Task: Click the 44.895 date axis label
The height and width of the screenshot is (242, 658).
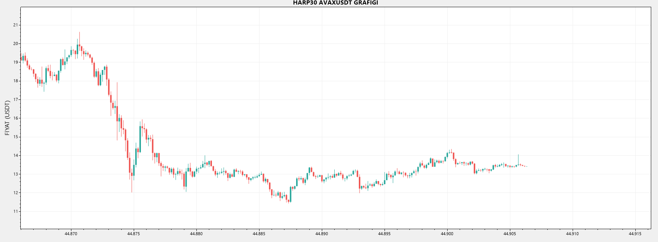Action: (x=385, y=234)
